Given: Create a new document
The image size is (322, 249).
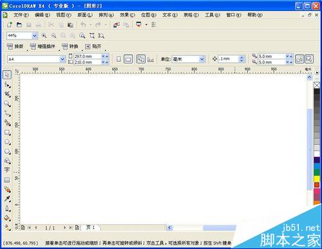Looking at the screenshot, I should pyautogui.click(x=9, y=24).
